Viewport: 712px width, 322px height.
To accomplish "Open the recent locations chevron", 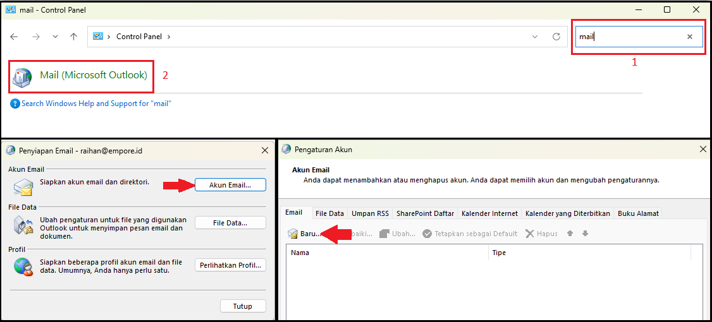I will click(56, 37).
